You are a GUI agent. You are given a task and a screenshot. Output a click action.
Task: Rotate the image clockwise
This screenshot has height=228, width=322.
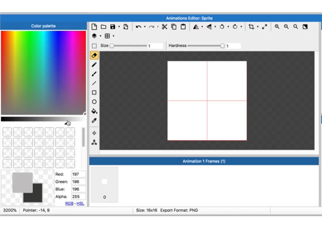(235, 27)
